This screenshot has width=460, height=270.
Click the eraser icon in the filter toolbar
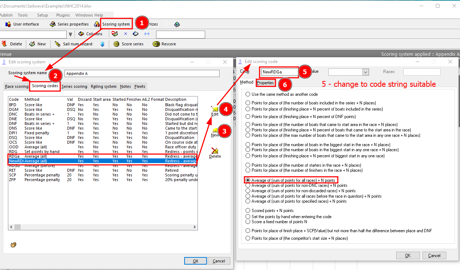click(x=136, y=34)
